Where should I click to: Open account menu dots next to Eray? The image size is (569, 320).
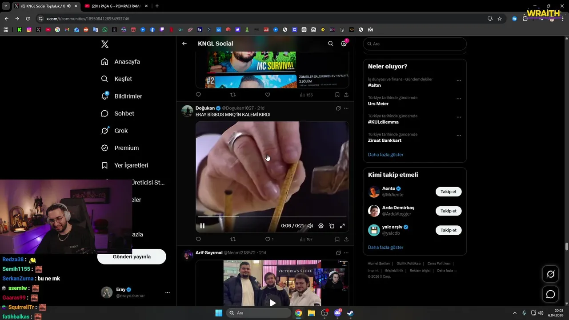pyautogui.click(x=168, y=292)
